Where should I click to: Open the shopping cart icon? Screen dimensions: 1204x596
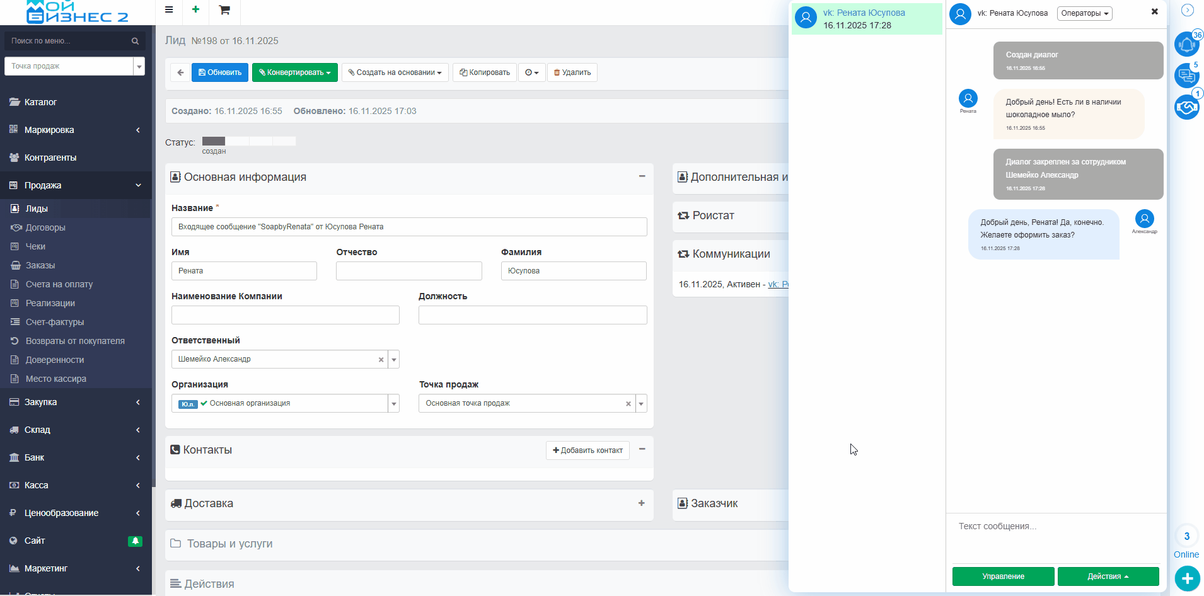coord(224,10)
